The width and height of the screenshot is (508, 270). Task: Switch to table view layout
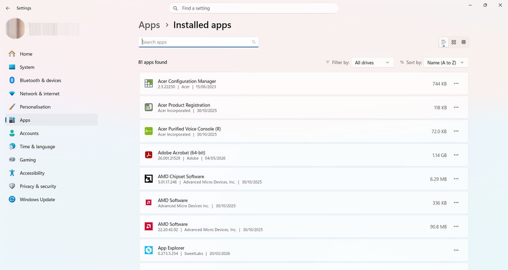click(464, 42)
